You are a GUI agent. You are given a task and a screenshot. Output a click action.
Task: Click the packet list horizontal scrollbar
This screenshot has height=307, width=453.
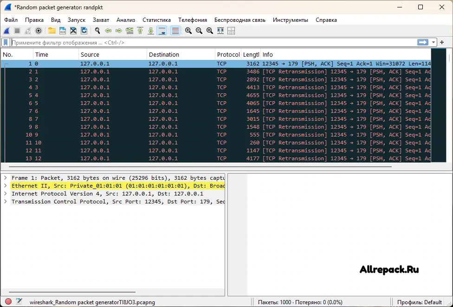click(200, 167)
